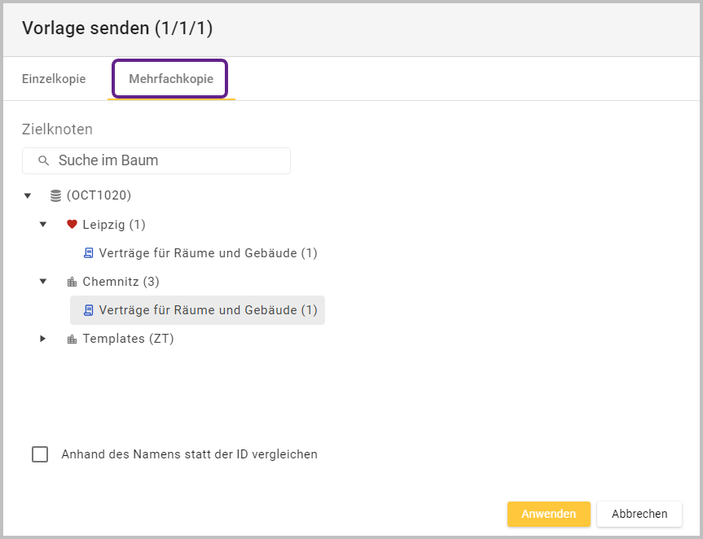Enable comparing by name instead of ID
This screenshot has height=539, width=703.
coord(40,454)
